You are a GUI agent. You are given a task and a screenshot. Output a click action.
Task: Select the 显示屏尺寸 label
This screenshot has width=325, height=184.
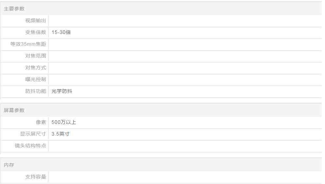point(33,134)
